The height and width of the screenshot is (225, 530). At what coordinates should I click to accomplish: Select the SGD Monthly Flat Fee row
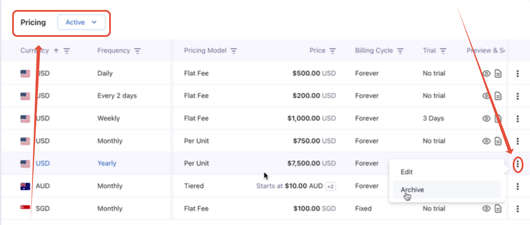pos(196,209)
